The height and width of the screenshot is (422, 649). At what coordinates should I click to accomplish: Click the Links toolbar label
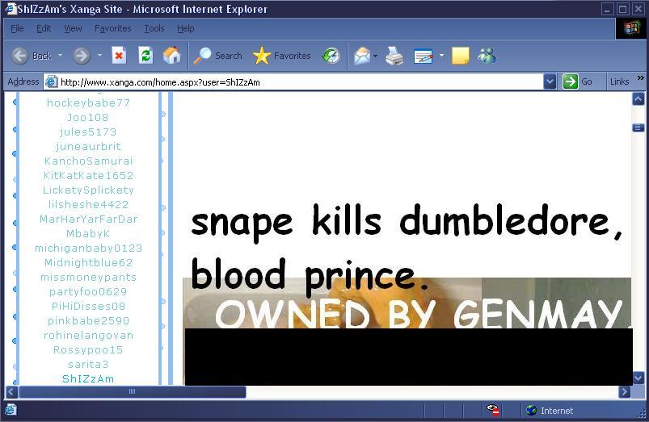tap(619, 81)
